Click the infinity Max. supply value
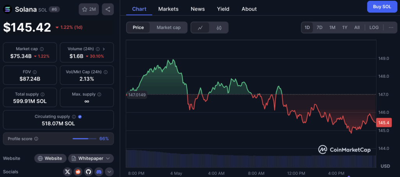Image resolution: width=400 pixels, height=177 pixels. [x=87, y=101]
